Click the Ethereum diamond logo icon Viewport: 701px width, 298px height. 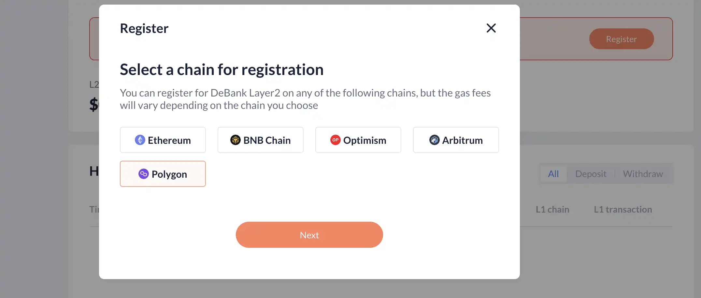pyautogui.click(x=140, y=140)
